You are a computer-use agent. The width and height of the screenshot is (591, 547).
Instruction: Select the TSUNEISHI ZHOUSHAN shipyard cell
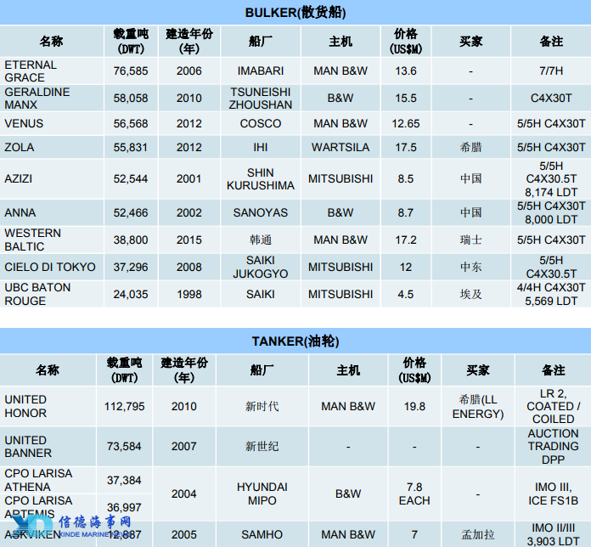[261, 98]
